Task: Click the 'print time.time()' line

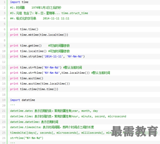Action: [24, 29]
